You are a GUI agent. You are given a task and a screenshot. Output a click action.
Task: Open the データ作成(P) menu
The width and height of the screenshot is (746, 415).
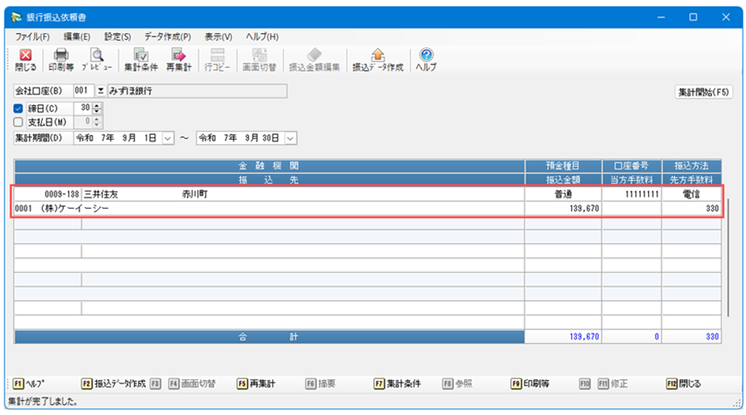pos(167,36)
